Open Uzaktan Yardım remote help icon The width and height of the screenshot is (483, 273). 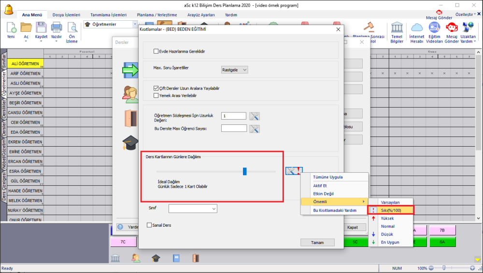pyautogui.click(x=468, y=27)
